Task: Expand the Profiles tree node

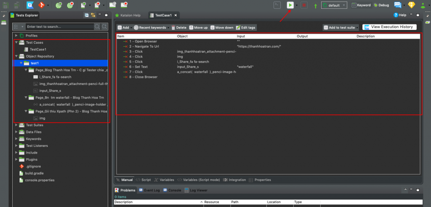Action: (16, 36)
